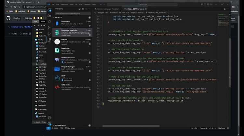Close the initialize_COM_server.ms tab

coord(146,9)
